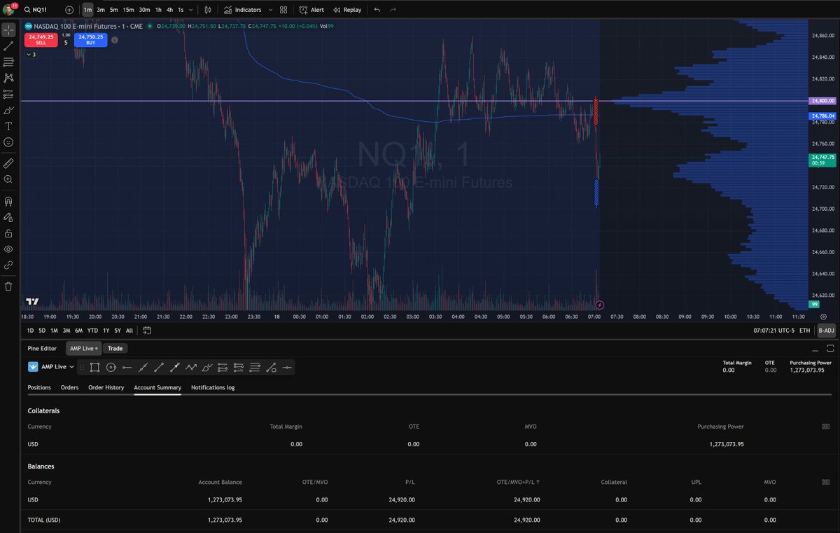Select the ruler measure tool

tap(8, 163)
